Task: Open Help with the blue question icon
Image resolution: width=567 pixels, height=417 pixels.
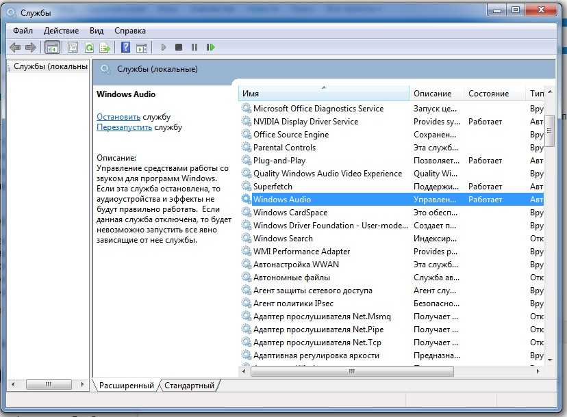Action: tap(125, 47)
